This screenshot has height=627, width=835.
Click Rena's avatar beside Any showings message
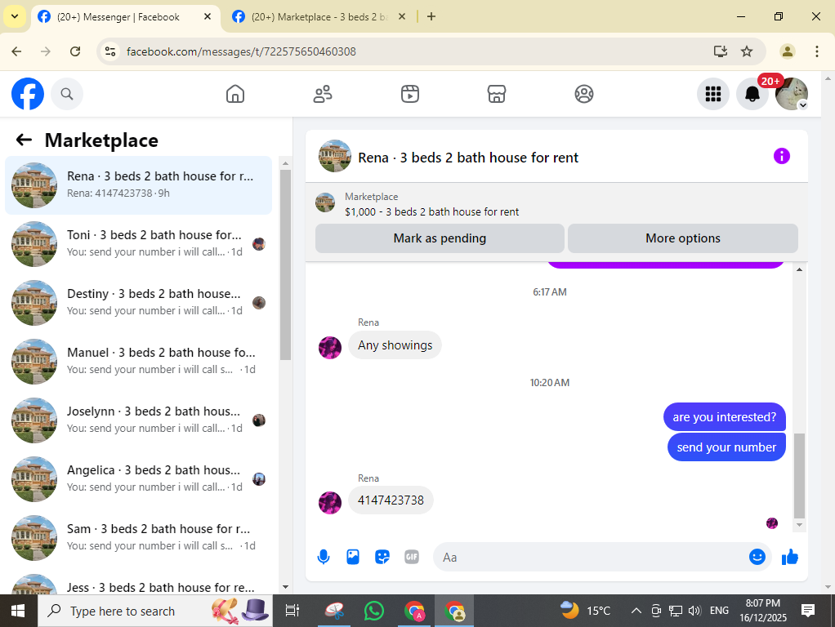[x=330, y=348]
